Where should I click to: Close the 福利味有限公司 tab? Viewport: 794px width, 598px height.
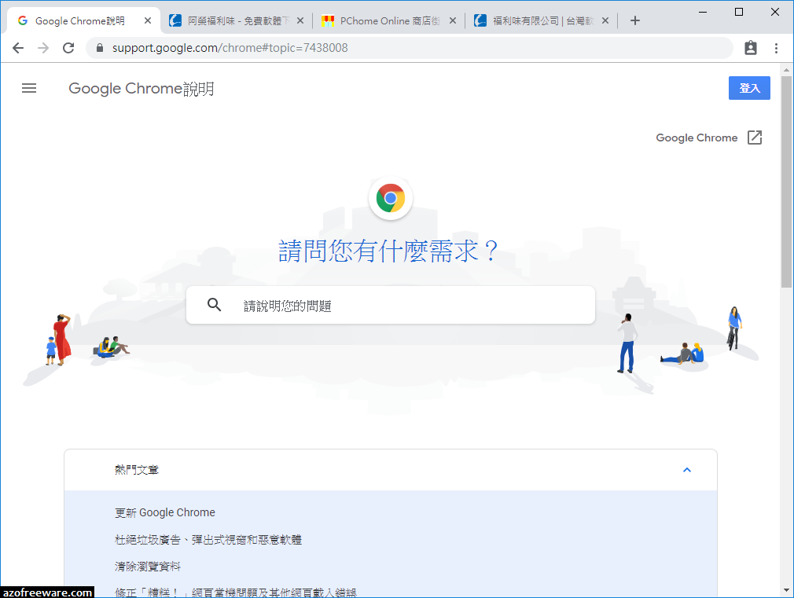(605, 20)
